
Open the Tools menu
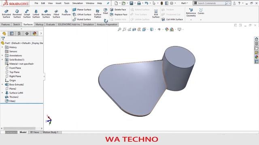tap(67, 3)
